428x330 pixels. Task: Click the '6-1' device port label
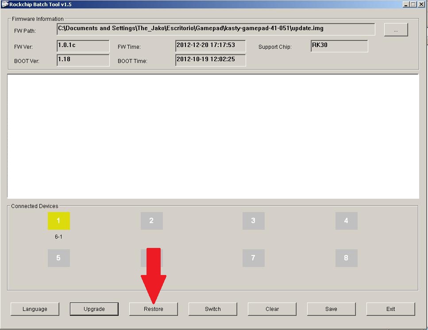pos(58,237)
